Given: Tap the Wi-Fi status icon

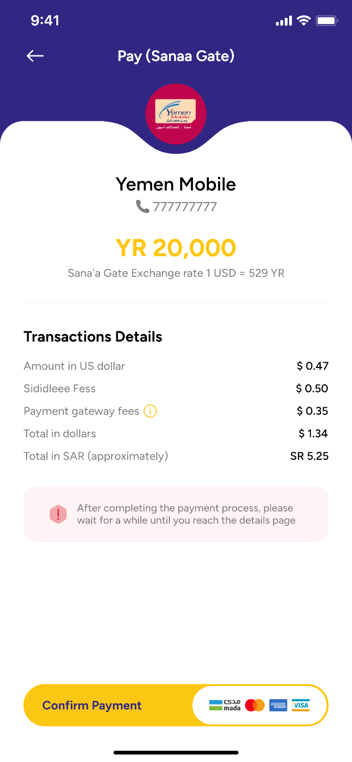Looking at the screenshot, I should click(304, 21).
